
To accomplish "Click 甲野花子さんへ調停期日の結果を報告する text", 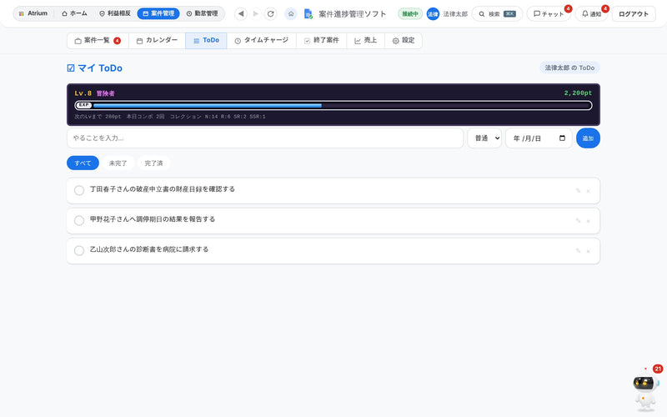I will click(153, 219).
